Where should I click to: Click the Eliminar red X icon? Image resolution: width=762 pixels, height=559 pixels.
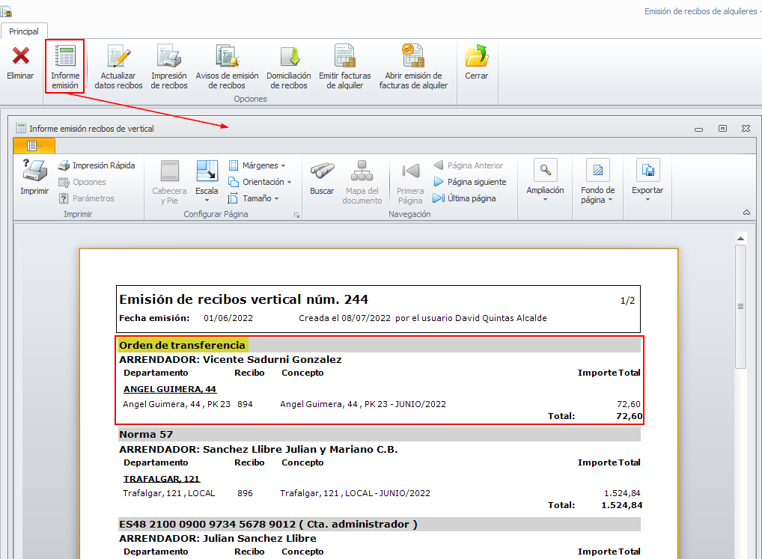[x=20, y=57]
